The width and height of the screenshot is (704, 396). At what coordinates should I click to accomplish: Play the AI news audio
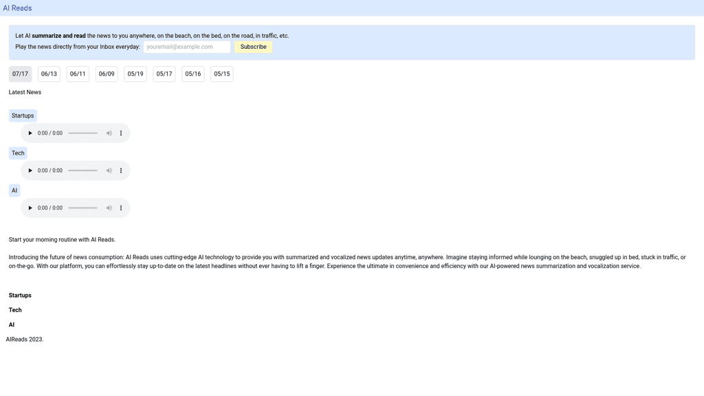[30, 208]
